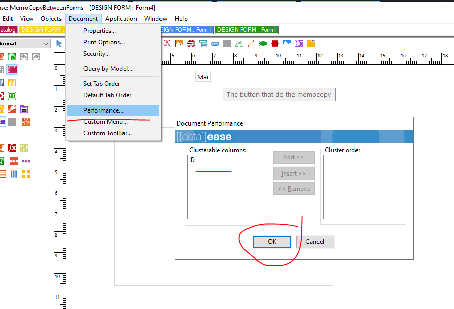Viewport: 454px width, 309px height.
Task: Open the Application menu
Action: pos(121,19)
